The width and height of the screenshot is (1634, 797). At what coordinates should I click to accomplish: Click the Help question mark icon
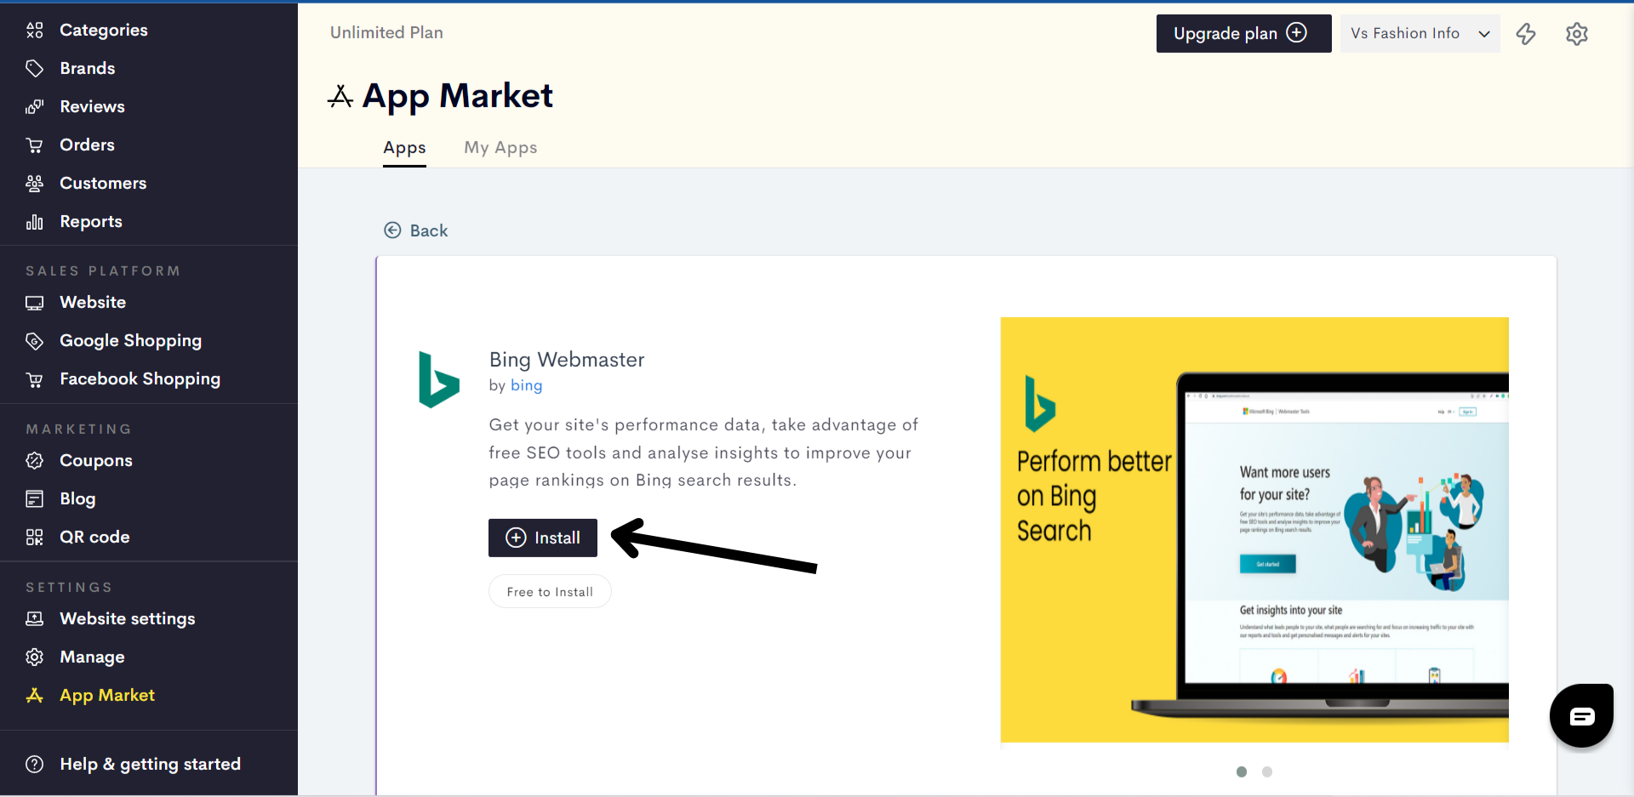tap(34, 764)
